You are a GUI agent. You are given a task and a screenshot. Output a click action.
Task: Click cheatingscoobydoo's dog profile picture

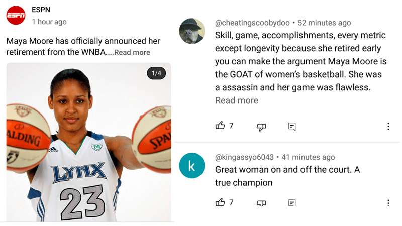pos(192,31)
